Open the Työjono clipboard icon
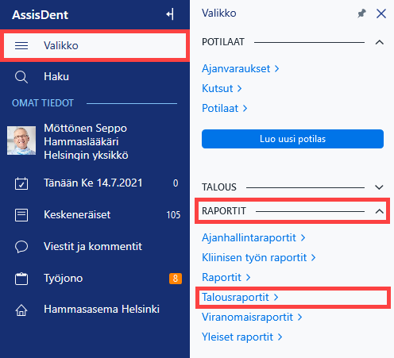Image resolution: width=394 pixels, height=358 pixels. pos(21,279)
